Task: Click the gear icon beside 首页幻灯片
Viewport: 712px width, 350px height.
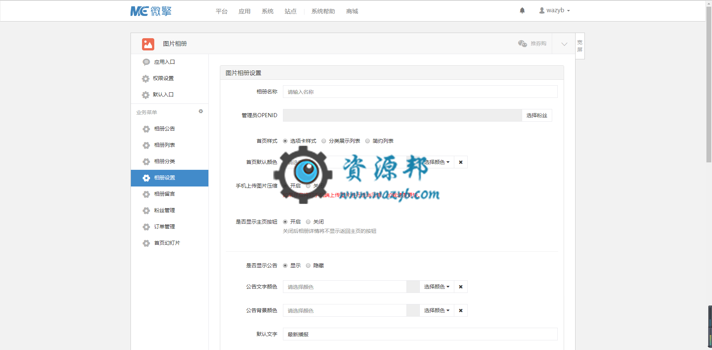Action: pyautogui.click(x=146, y=243)
